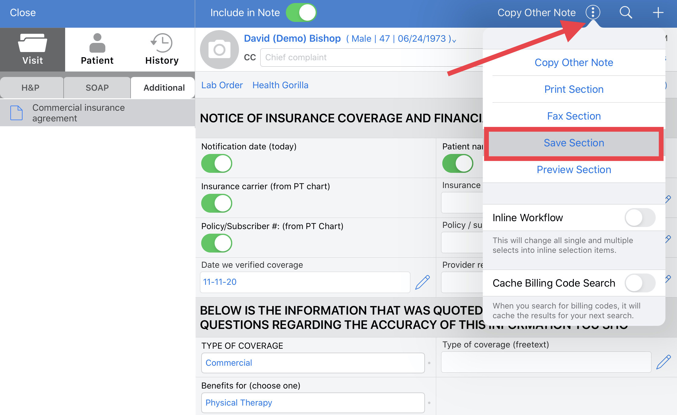Open TYPE OF COVERAGE Commercial selector

(x=313, y=363)
